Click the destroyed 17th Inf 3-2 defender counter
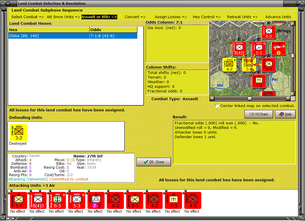 click(18, 133)
